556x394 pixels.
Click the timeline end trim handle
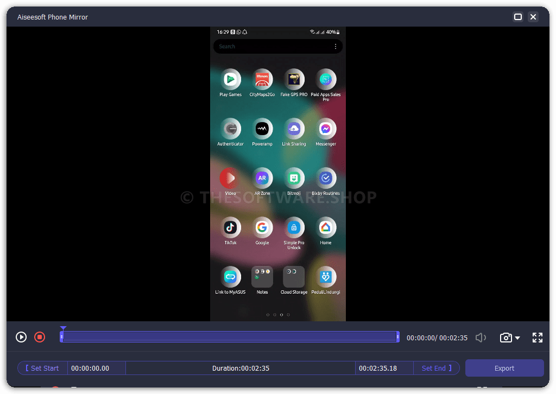pos(398,336)
